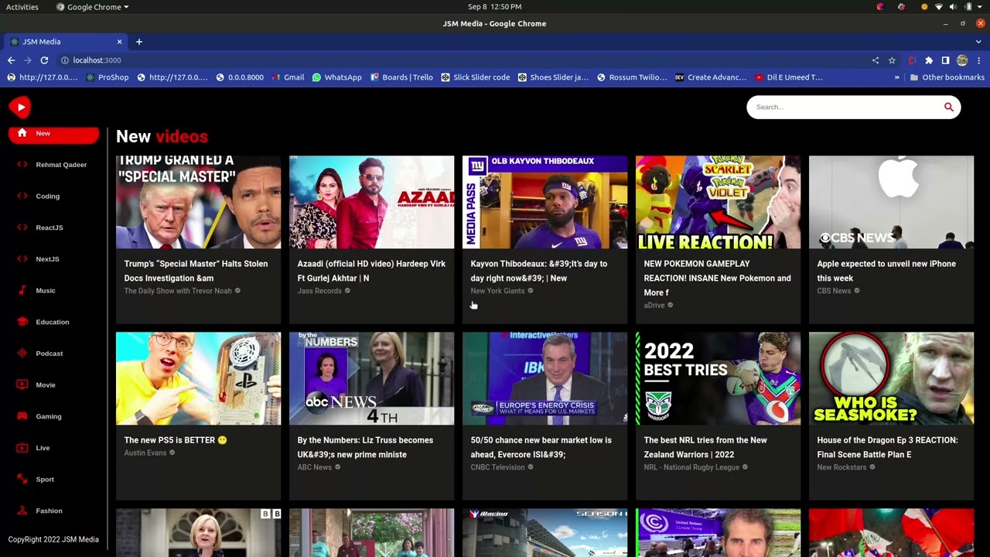Image resolution: width=990 pixels, height=557 pixels.
Task: Click title 'The new PS5 is BETTER'
Action: [176, 440]
